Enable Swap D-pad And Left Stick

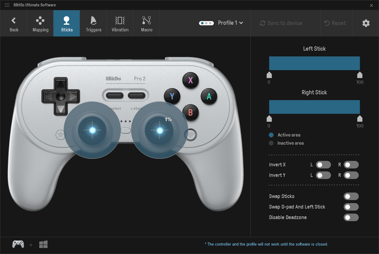(351, 207)
